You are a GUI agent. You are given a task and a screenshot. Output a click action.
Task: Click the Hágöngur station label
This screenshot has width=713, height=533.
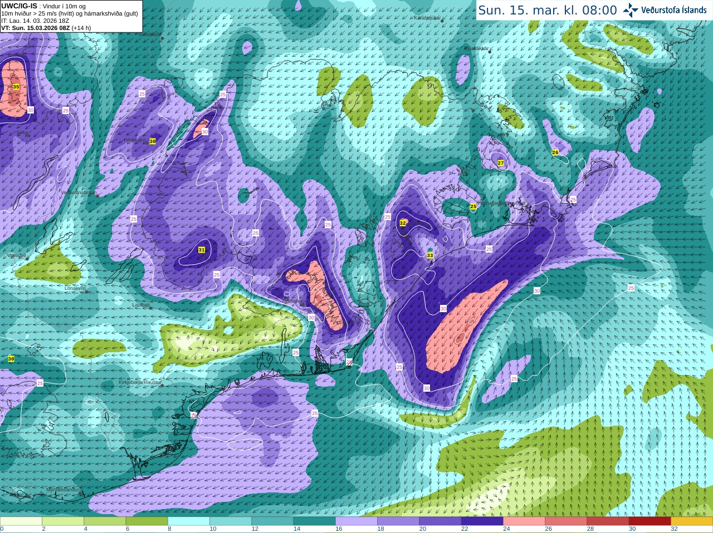[134, 140]
